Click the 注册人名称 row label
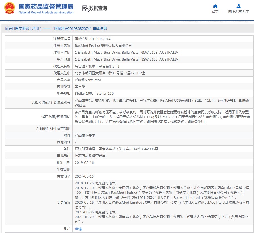 62,46
